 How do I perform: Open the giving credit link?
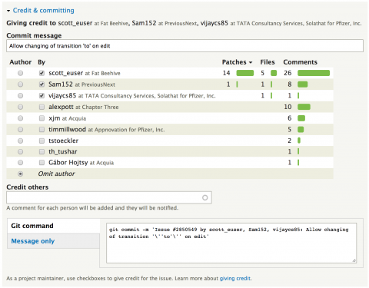(235, 278)
